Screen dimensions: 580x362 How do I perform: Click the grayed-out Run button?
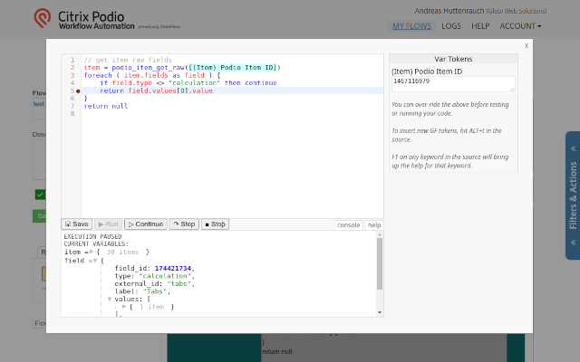(x=108, y=224)
